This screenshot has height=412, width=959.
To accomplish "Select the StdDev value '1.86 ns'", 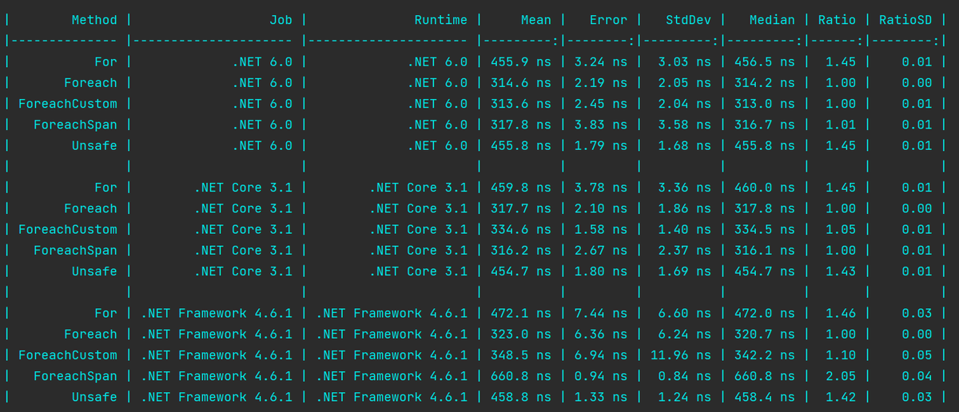I will (685, 208).
